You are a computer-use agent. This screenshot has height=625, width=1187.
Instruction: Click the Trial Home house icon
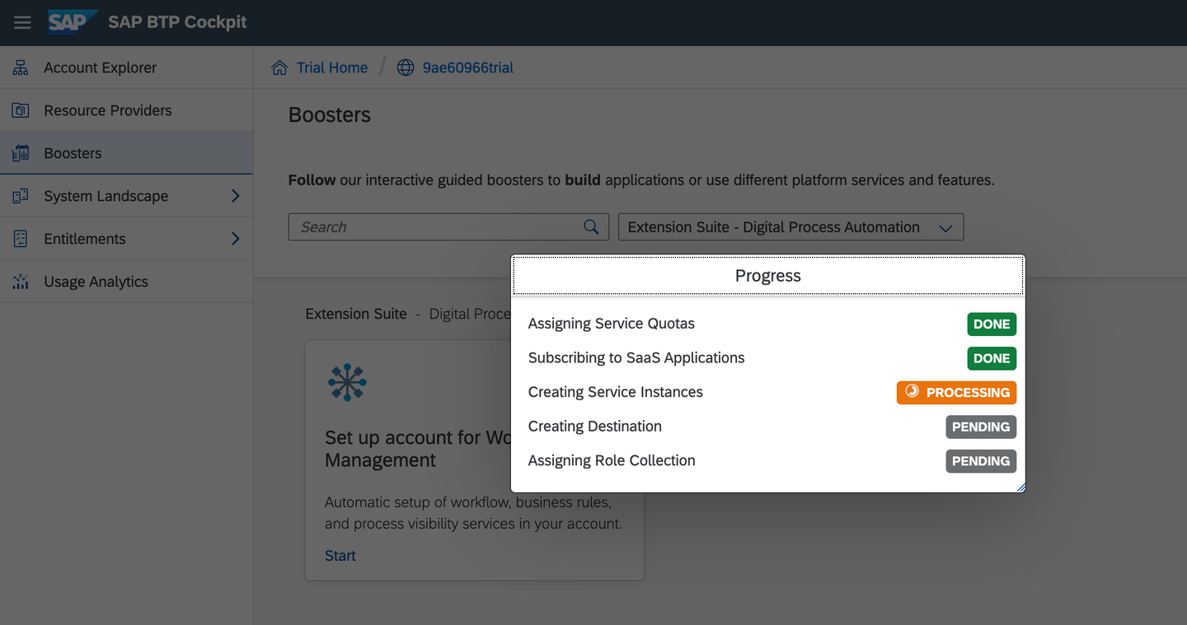coord(279,68)
